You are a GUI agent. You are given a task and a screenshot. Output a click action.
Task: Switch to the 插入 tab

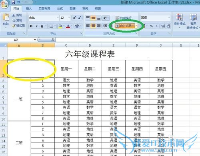pyautogui.click(x=29, y=8)
